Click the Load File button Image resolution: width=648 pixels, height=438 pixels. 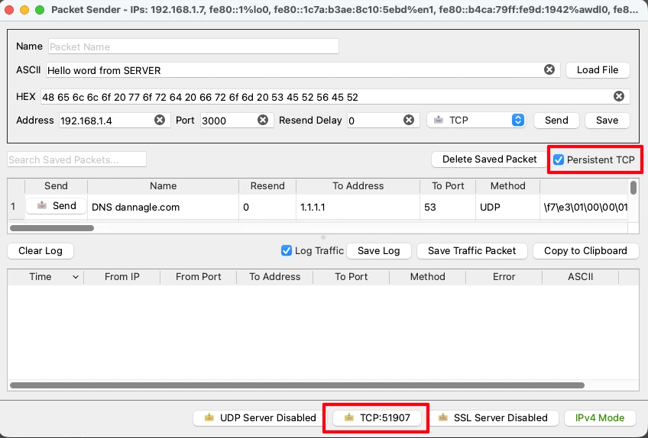[x=598, y=69]
